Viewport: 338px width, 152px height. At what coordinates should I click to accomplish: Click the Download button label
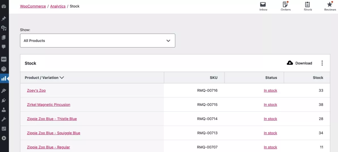pos(303,63)
